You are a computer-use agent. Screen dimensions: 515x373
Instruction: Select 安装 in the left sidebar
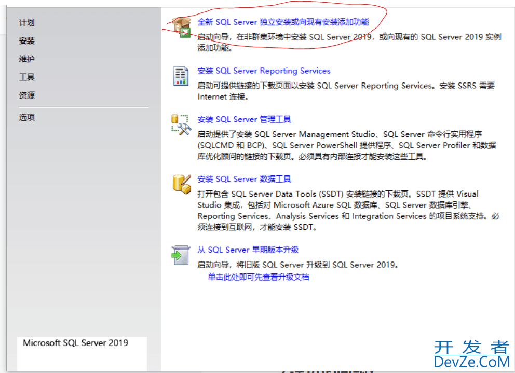click(x=26, y=40)
